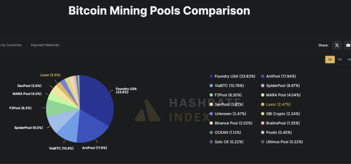
Task: Switch to the Payment Methods tab
Action: (45, 45)
